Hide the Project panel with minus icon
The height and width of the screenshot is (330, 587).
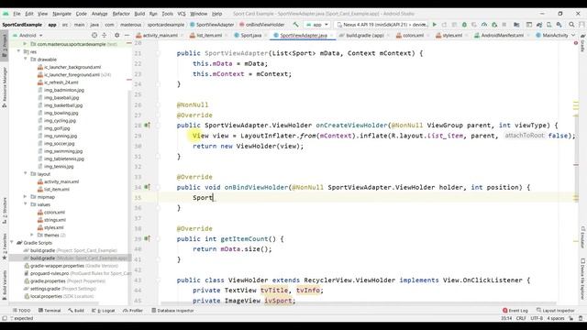127,35
